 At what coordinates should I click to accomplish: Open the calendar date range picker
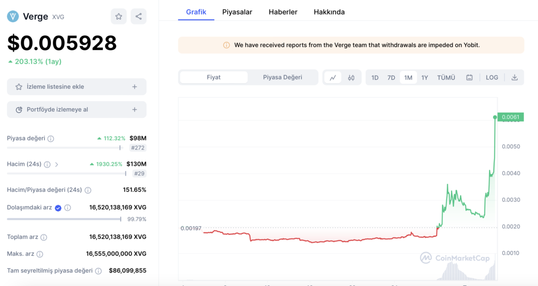tap(470, 78)
